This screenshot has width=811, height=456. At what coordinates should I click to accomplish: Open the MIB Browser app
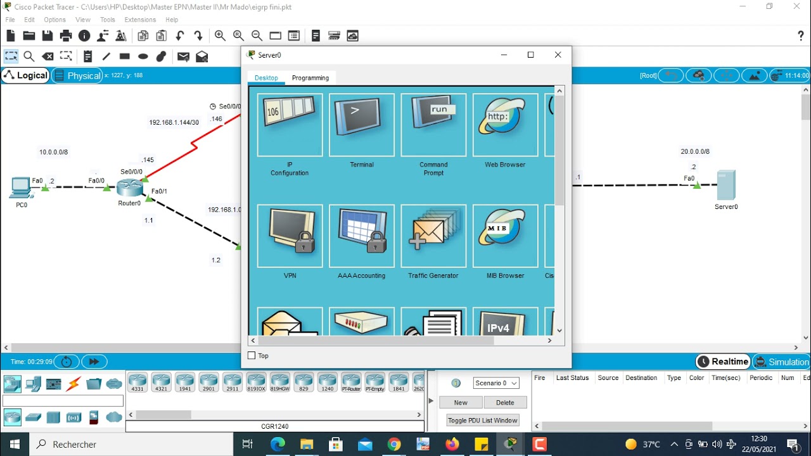click(505, 236)
